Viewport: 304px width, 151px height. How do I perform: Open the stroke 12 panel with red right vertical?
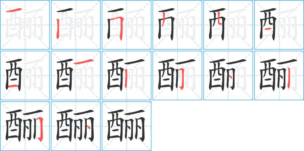[279, 75]
